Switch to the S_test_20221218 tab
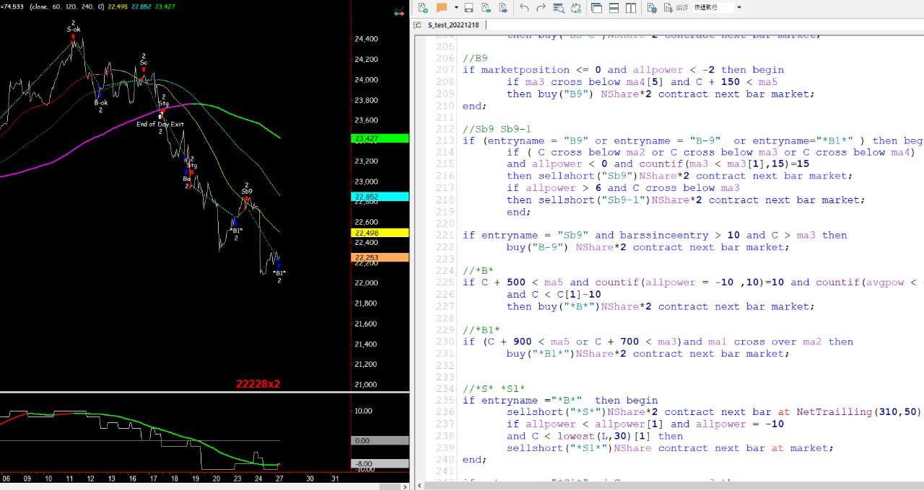Viewport: 924px width, 490px height. 452,24
